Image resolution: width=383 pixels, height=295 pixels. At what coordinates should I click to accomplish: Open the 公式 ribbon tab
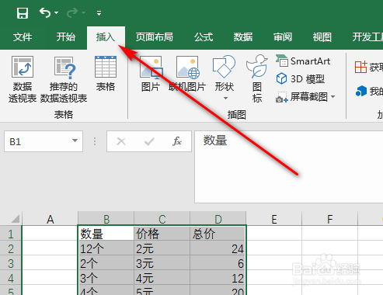pos(204,37)
